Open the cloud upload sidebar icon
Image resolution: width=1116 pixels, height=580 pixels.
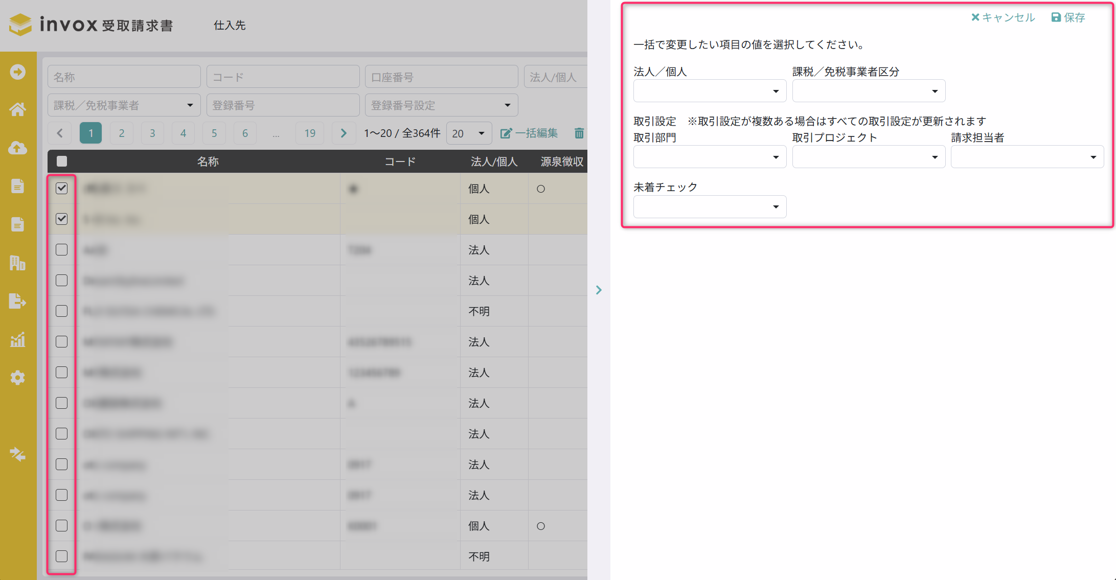18,148
